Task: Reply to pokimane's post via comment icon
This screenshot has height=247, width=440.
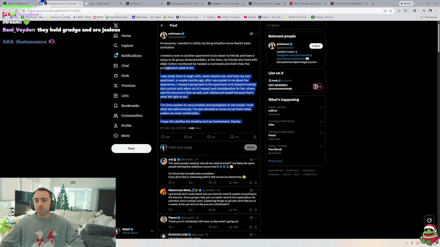Action: 163,137
